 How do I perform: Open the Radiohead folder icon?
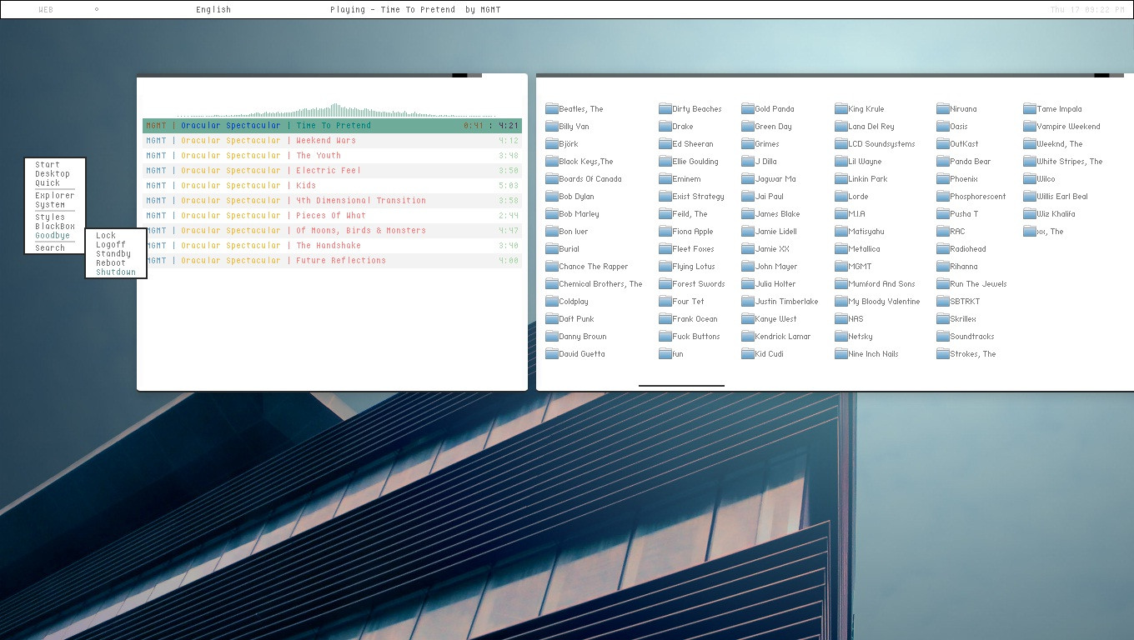click(943, 249)
